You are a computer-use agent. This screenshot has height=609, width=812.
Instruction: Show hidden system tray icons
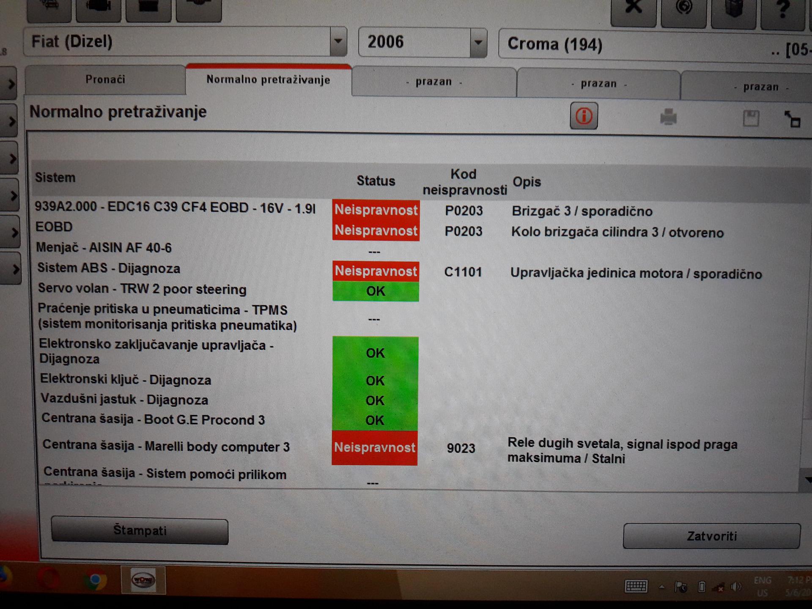[x=662, y=587]
